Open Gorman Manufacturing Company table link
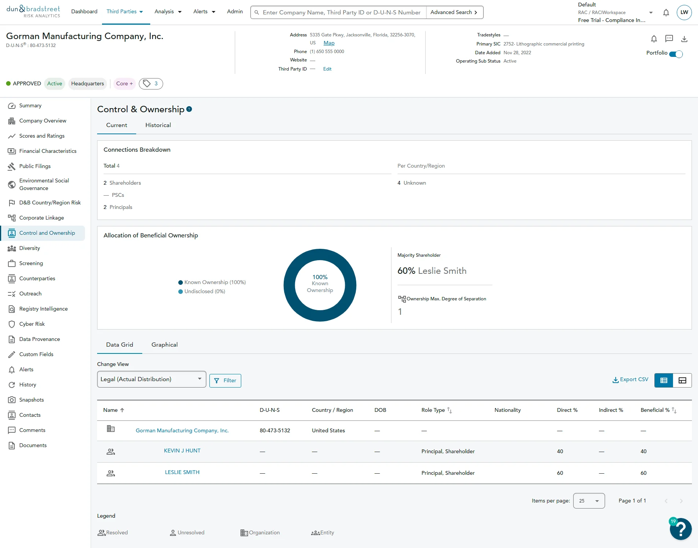The image size is (698, 548). tap(182, 430)
